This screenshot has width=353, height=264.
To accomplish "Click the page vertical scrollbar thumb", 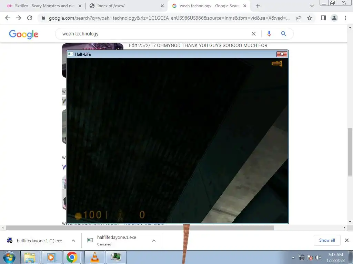I will [x=350, y=152].
